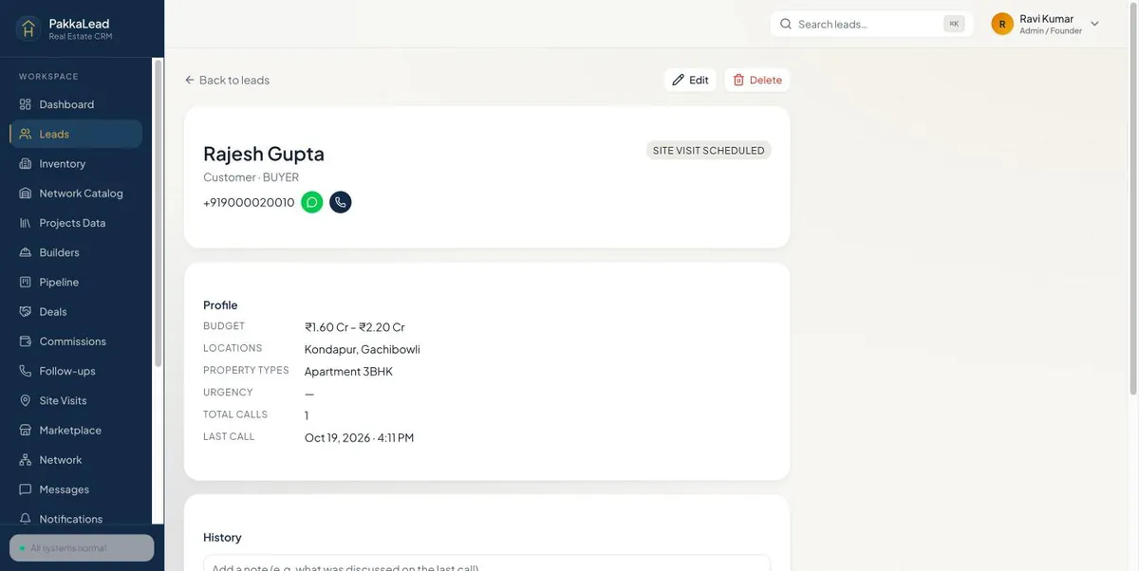Click the Deals handshake icon
Image resolution: width=1139 pixels, height=571 pixels.
pyautogui.click(x=26, y=311)
